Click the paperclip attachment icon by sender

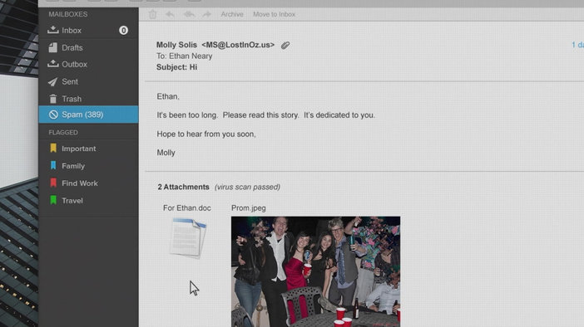[x=285, y=46]
